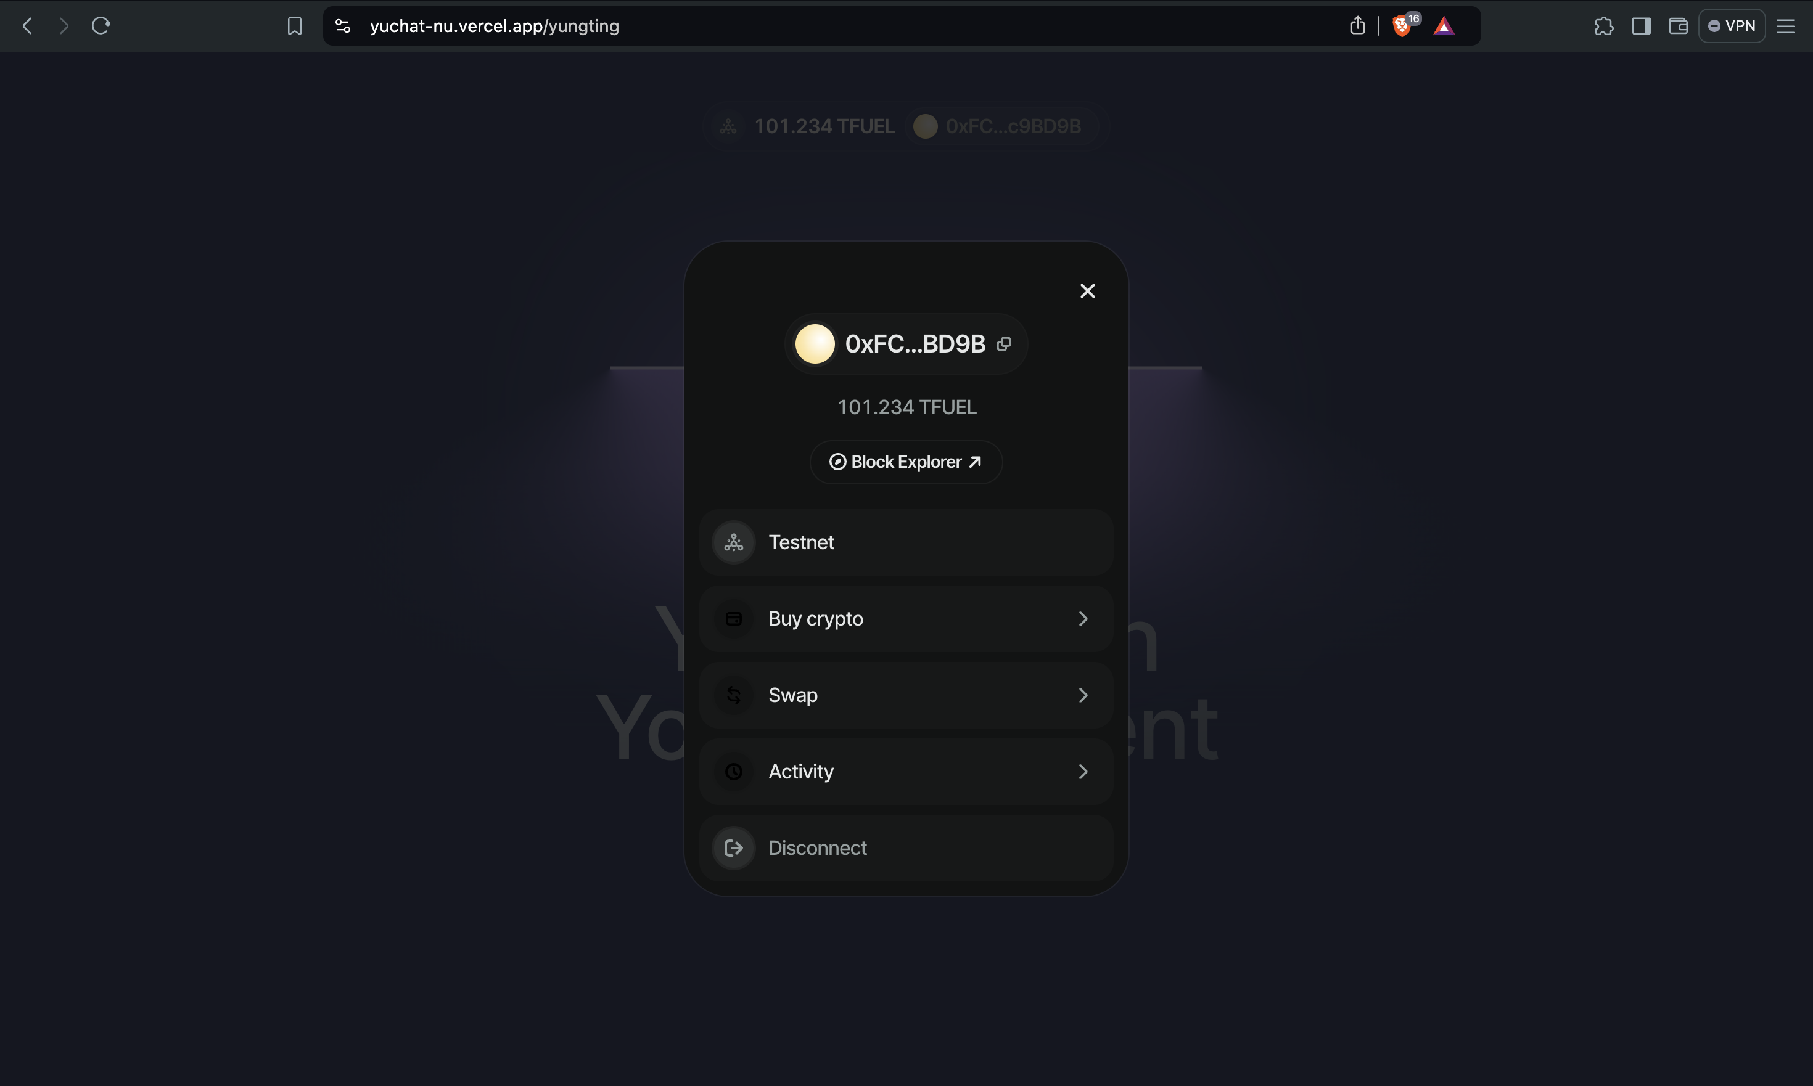Click the Swap arrows icon

tap(734, 695)
